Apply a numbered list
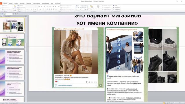Screen dimensions: 185x104 coord(50,6)
